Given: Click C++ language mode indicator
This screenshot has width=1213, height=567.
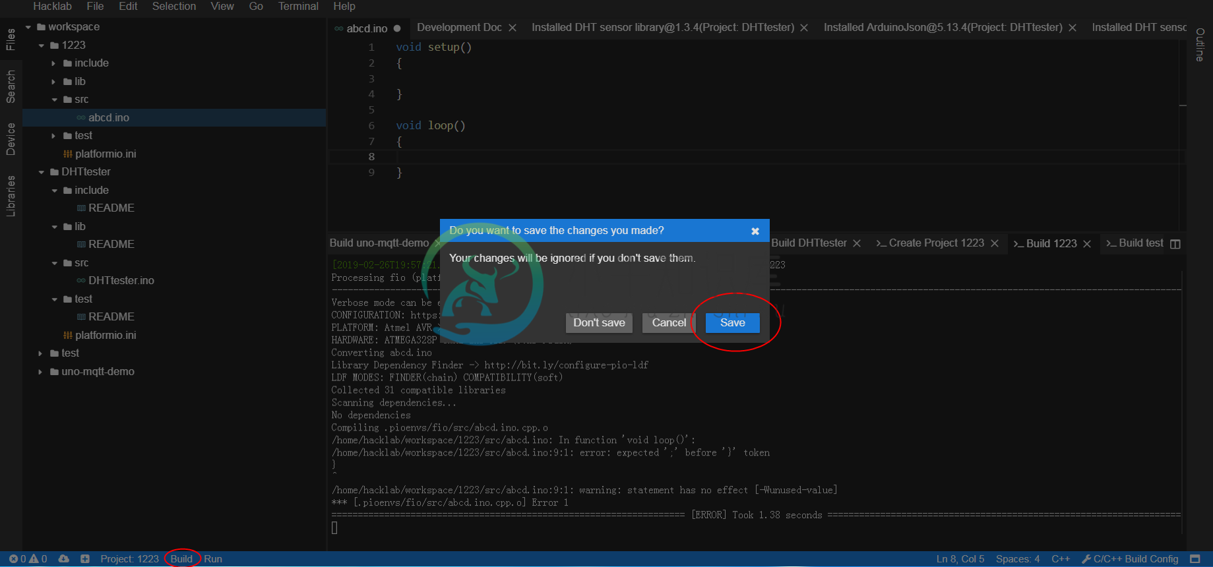Looking at the screenshot, I should [1061, 559].
